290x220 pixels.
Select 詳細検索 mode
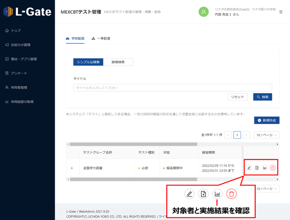pos(118,62)
